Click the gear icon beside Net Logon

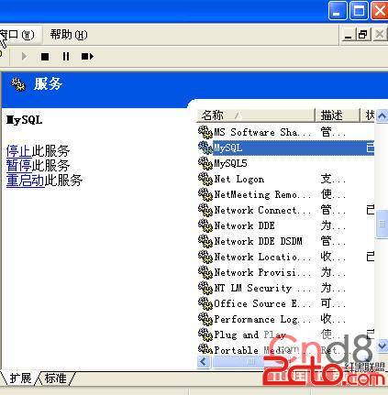[205, 179]
